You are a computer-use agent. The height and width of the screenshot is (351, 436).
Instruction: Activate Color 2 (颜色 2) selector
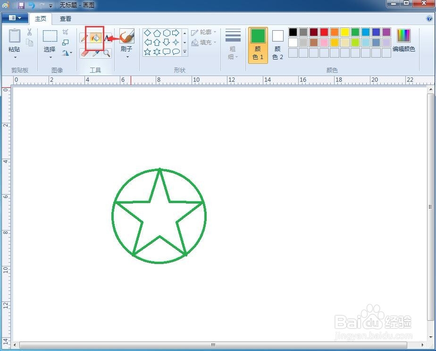277,45
